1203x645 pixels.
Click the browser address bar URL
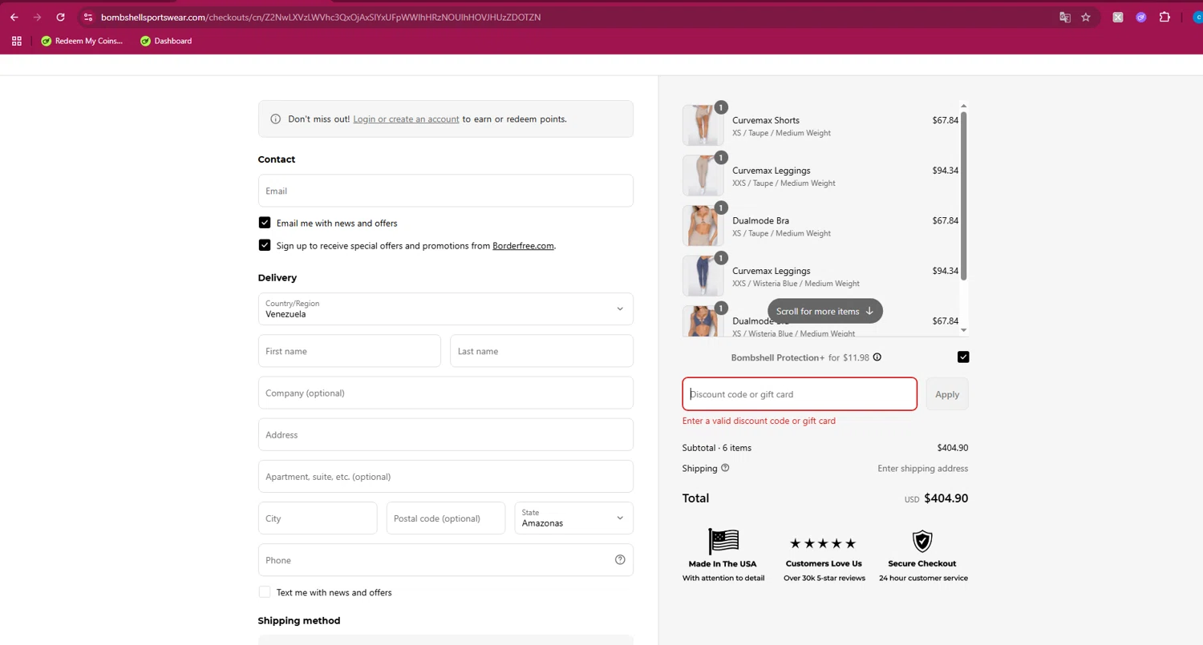[321, 17]
